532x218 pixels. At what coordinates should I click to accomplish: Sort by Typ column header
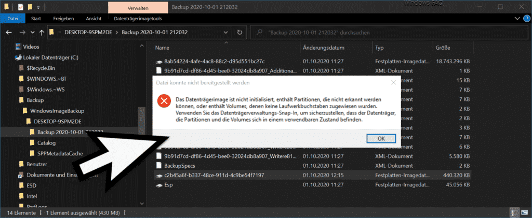(x=379, y=48)
